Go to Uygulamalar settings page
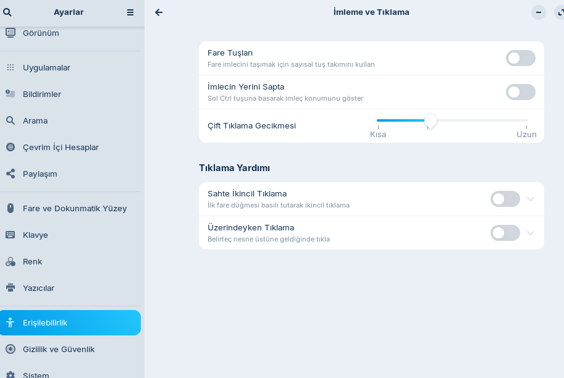 46,67
